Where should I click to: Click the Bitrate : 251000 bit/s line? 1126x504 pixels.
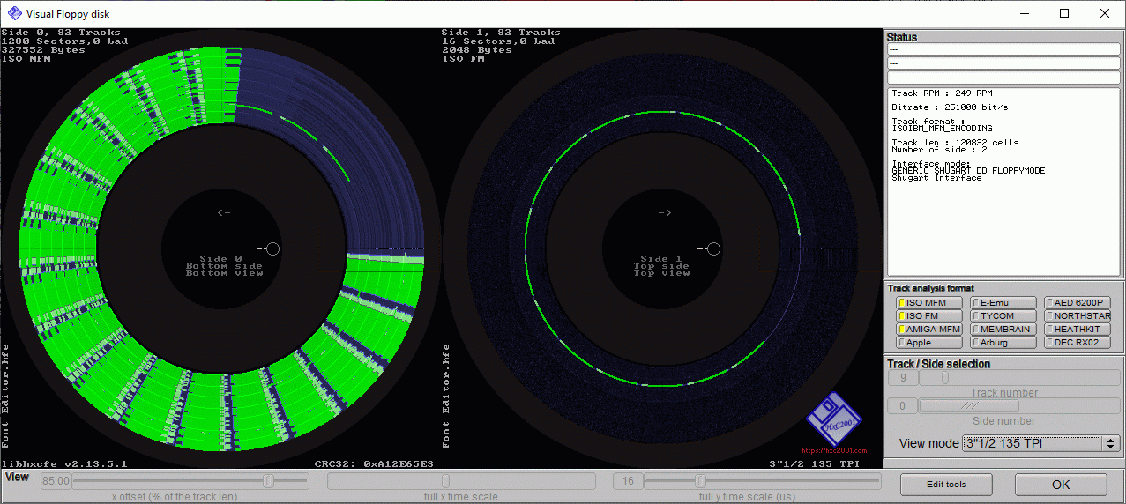(x=950, y=107)
